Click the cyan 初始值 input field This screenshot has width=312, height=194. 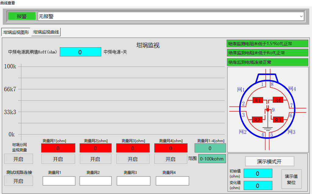click(258, 173)
